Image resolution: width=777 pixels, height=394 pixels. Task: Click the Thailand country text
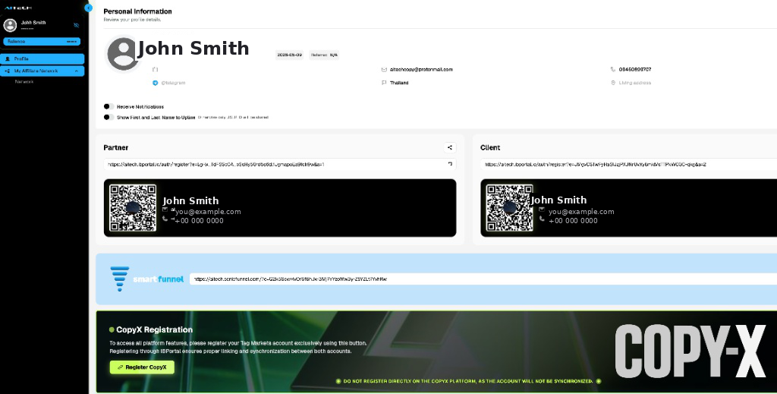pos(399,83)
